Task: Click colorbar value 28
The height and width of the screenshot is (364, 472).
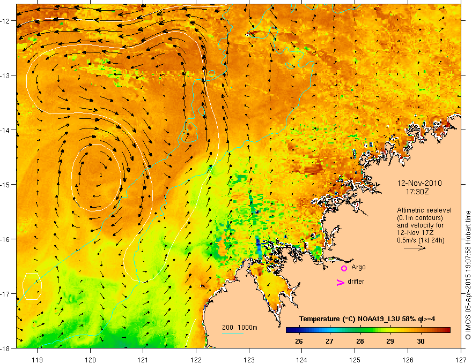Action: (x=360, y=341)
